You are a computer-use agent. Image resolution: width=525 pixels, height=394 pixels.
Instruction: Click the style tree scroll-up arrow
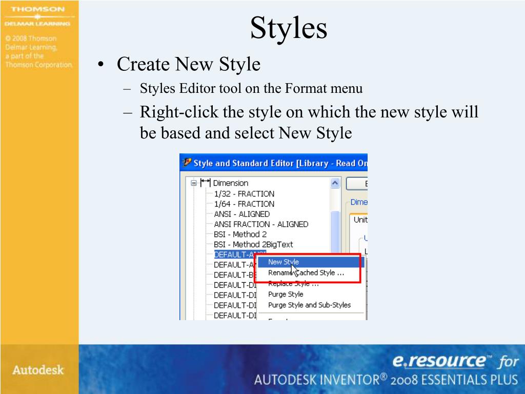[335, 183]
